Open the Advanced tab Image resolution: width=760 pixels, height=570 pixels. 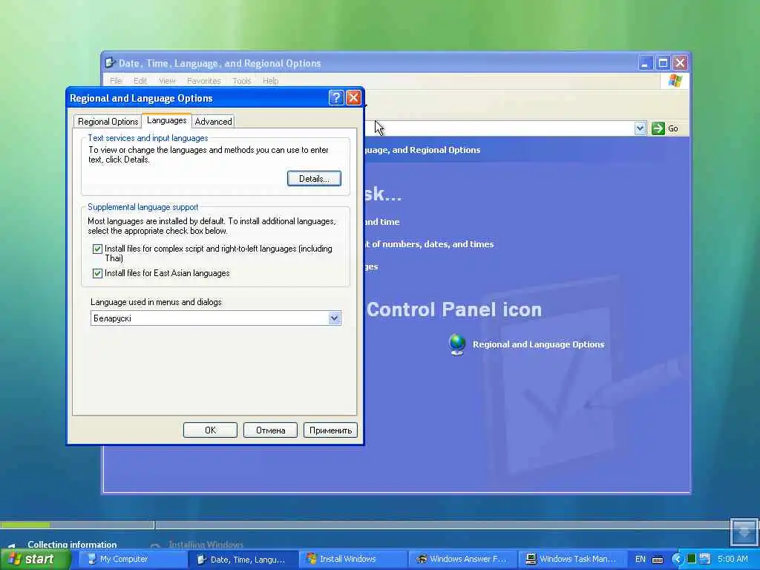tap(213, 122)
